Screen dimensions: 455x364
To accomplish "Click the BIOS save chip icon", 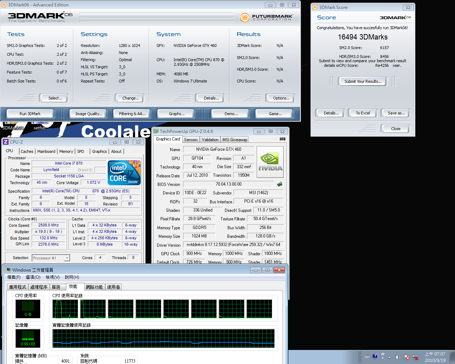I will [x=280, y=184].
